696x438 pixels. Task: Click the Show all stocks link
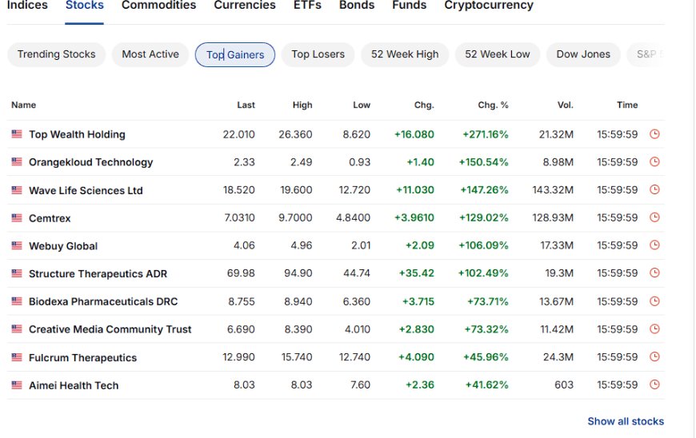[x=626, y=421]
